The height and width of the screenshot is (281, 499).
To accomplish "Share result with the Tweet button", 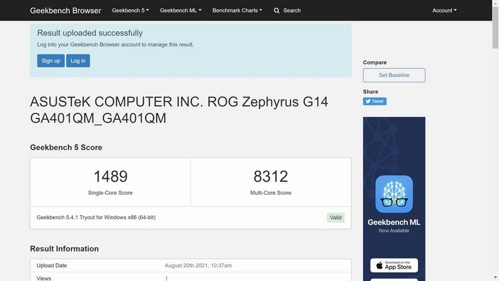I will 375,101.
